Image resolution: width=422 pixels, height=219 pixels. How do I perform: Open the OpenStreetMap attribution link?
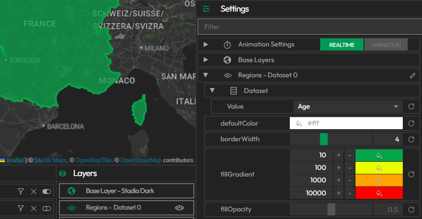pyautogui.click(x=141, y=160)
